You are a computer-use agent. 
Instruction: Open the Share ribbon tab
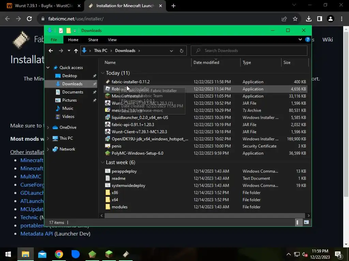tap(93, 40)
